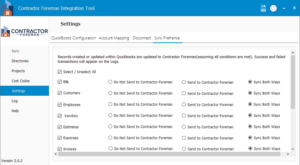Set Employees to Send to Contractor Foreman
This screenshot has width=300, height=165.
(x=184, y=104)
